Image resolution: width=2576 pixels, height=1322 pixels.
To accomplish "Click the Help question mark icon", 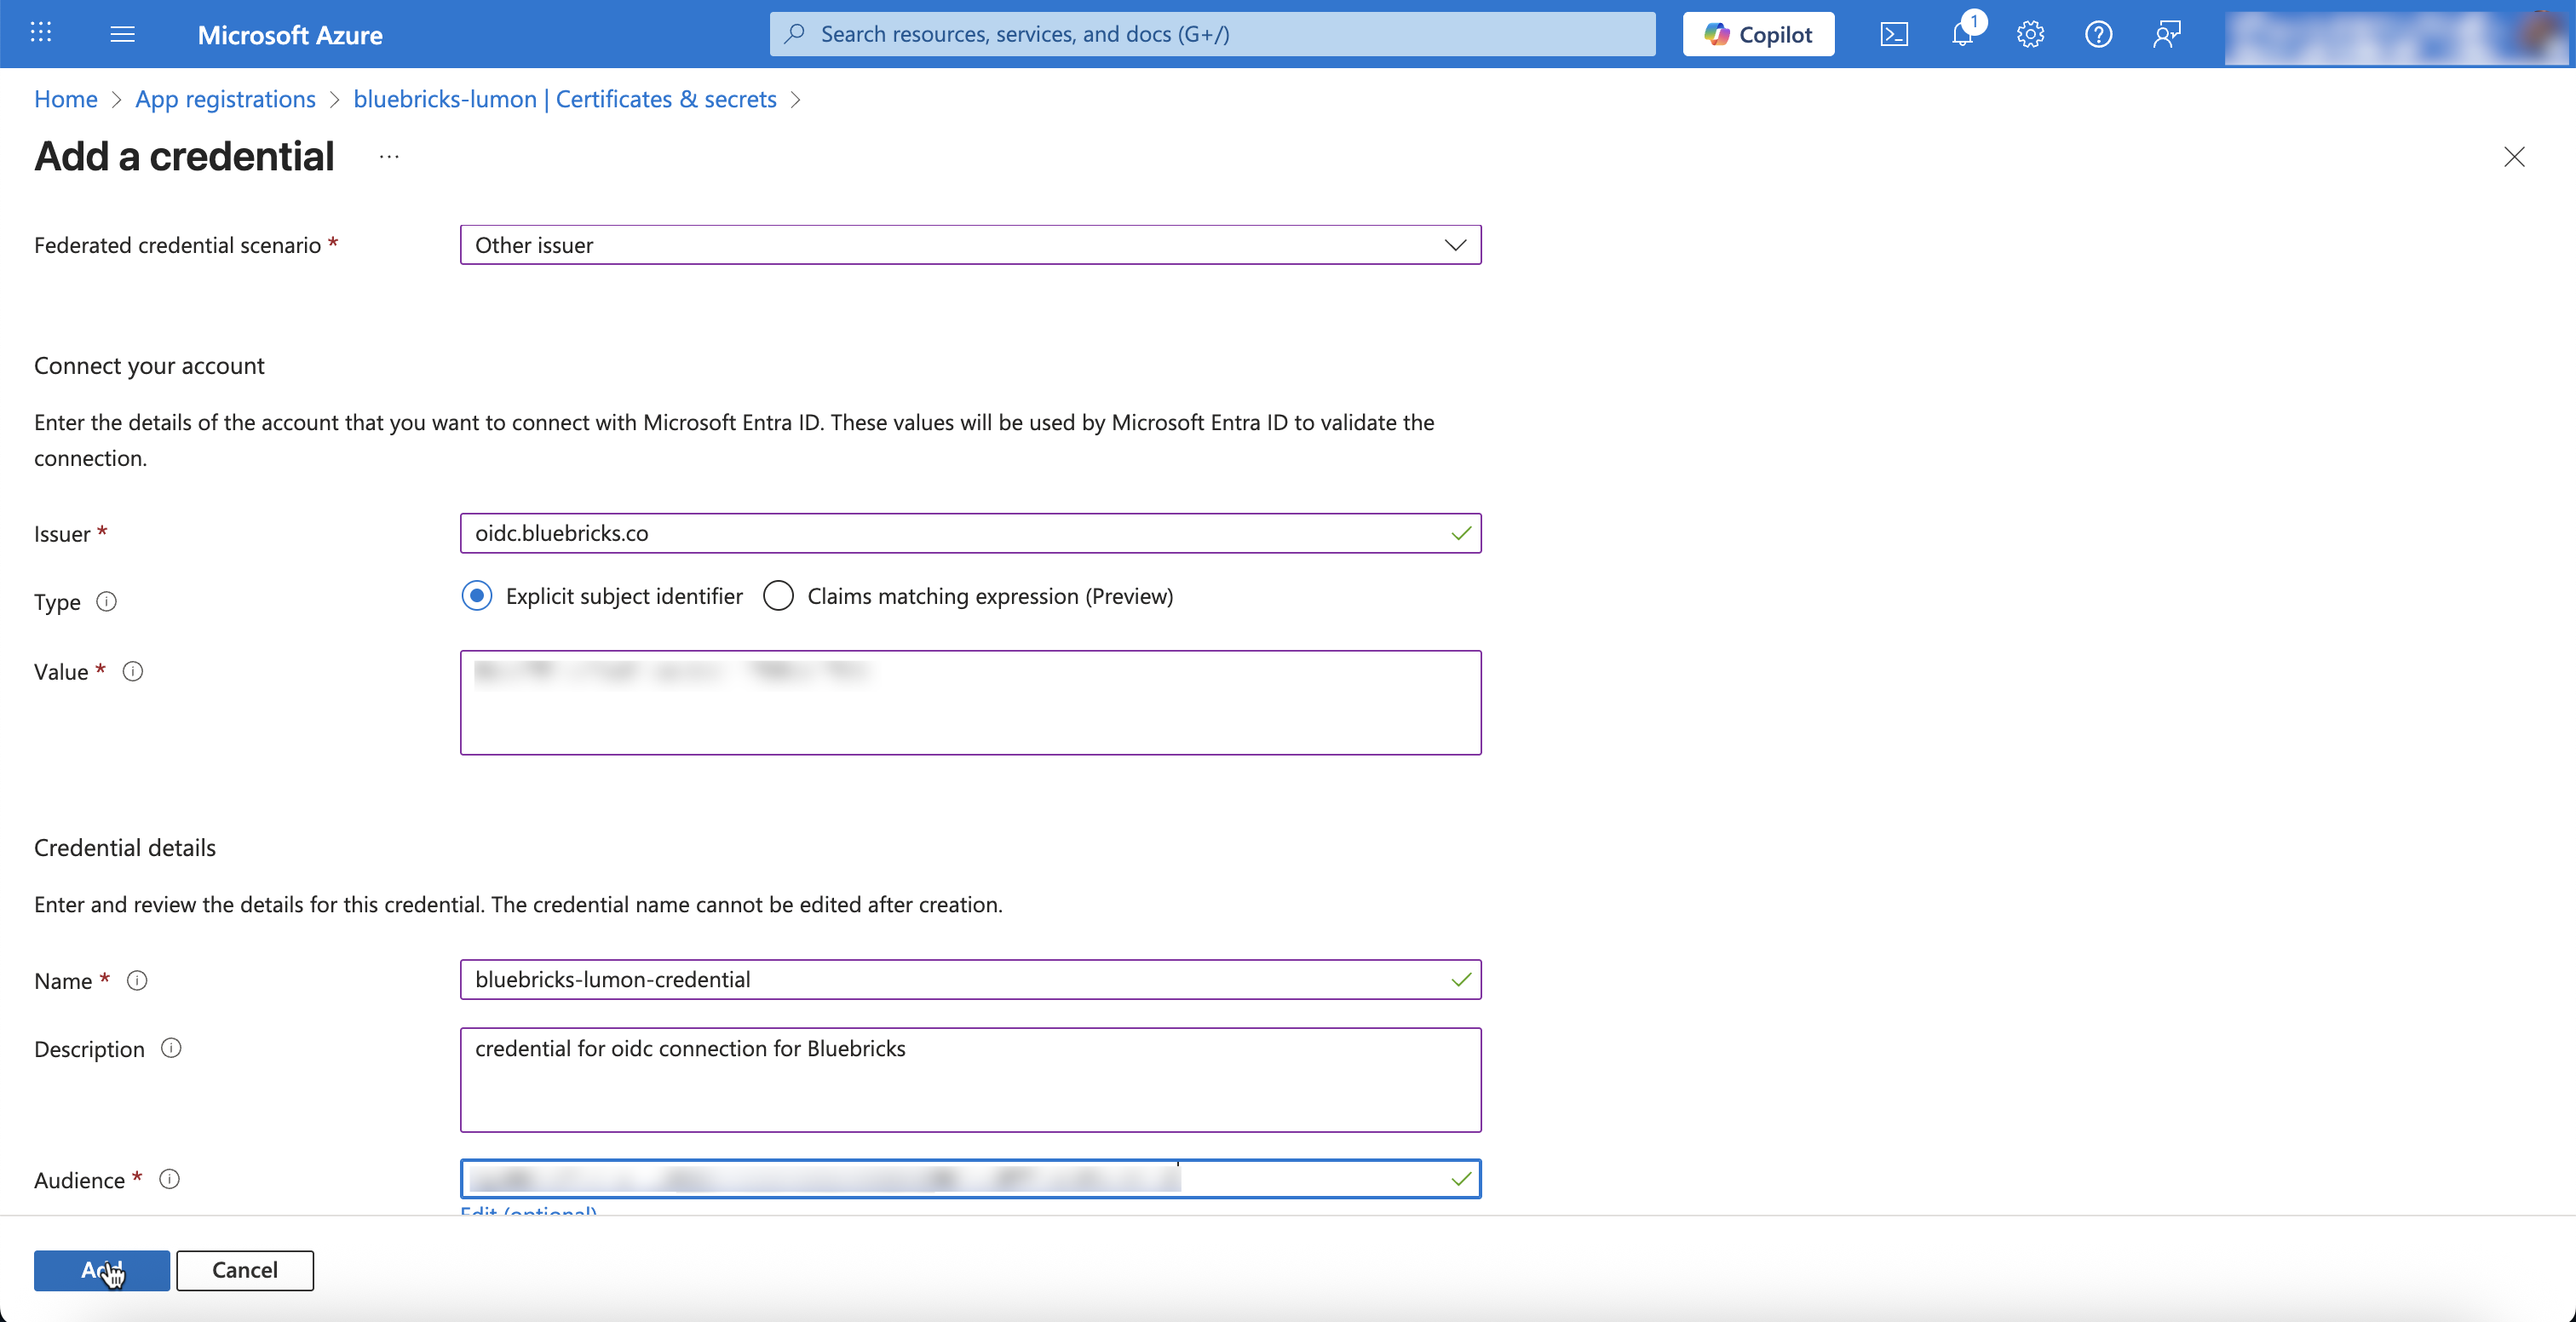I will 2098,34.
